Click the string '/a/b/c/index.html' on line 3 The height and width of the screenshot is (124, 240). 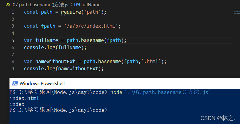pyautogui.click(x=91, y=26)
